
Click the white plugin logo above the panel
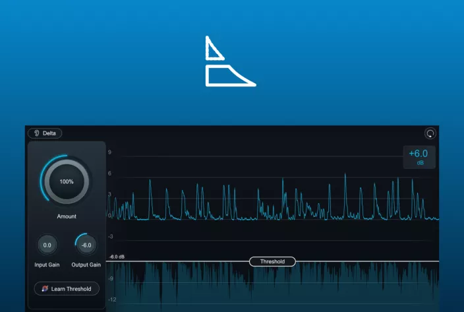click(229, 62)
